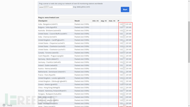Click the IP address in Athens row

125,84
